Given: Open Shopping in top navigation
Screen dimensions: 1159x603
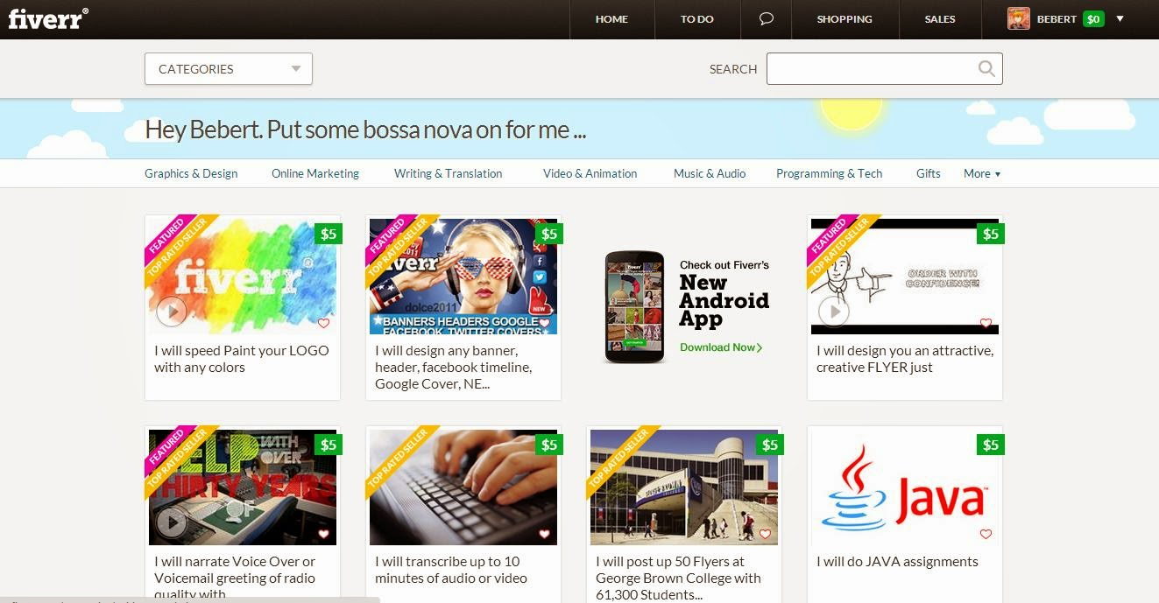Looking at the screenshot, I should pyautogui.click(x=845, y=18).
